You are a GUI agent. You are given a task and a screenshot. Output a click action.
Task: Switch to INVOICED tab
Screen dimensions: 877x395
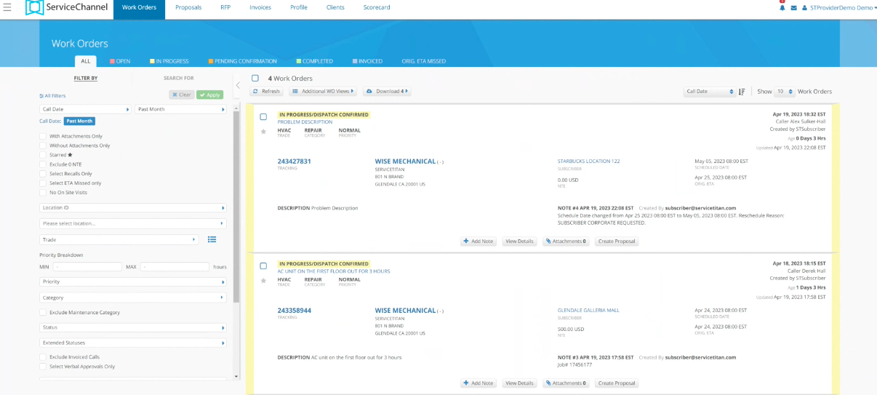click(x=368, y=61)
